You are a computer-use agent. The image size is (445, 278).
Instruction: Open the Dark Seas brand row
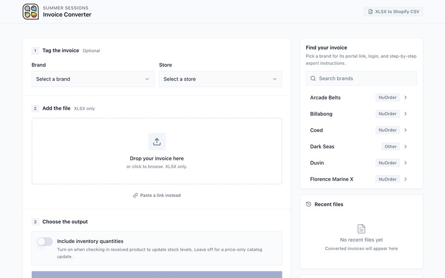(x=358, y=146)
